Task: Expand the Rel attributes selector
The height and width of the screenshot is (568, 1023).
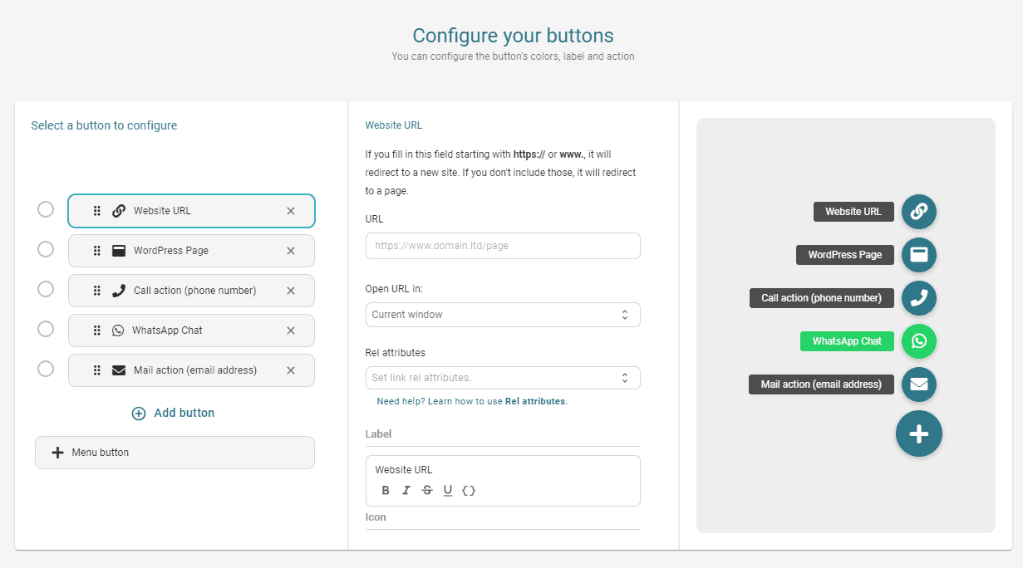Action: (502, 377)
